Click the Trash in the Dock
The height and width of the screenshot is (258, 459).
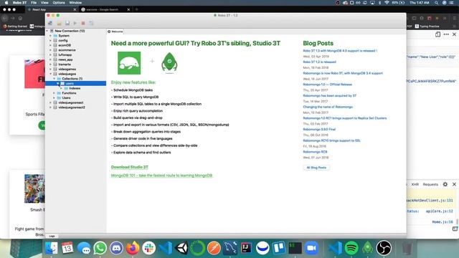point(407,248)
